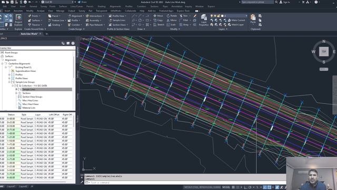Click the help question mark in Toolspace
Viewport: 337px width, 190px height.
tap(73, 43)
